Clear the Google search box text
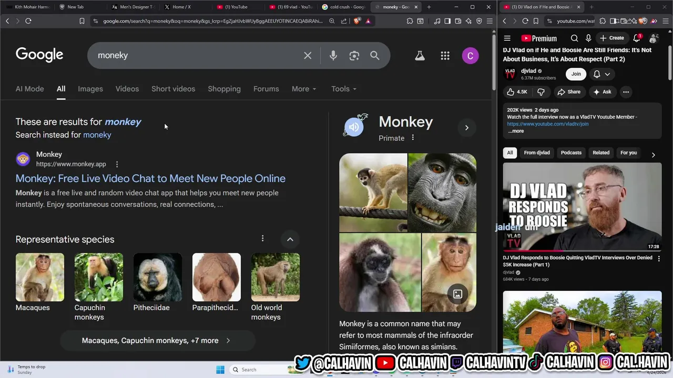 [x=308, y=56]
